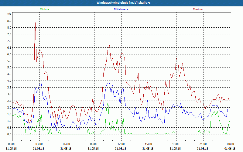Screen dimensions: 243x152
Task: Click the 1,5 y-axis value
Action: point(9,114)
